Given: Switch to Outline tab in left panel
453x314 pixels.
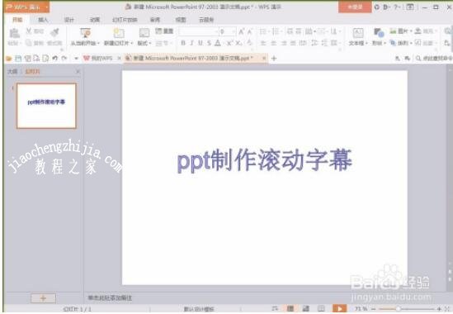Looking at the screenshot, I should [12, 72].
